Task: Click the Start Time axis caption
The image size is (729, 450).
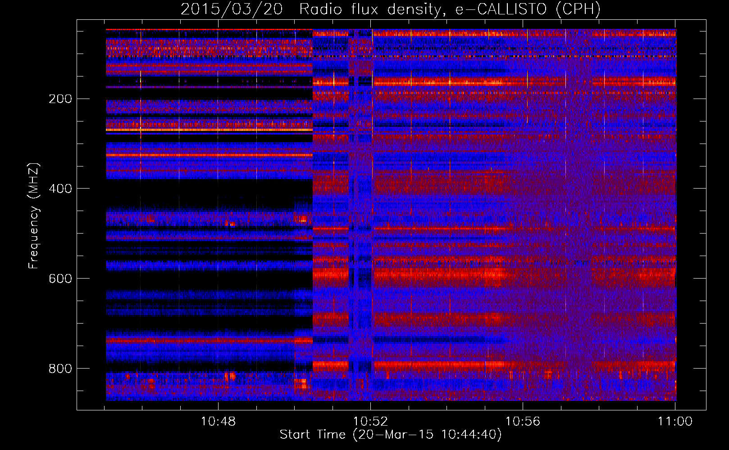Action: coord(391,435)
